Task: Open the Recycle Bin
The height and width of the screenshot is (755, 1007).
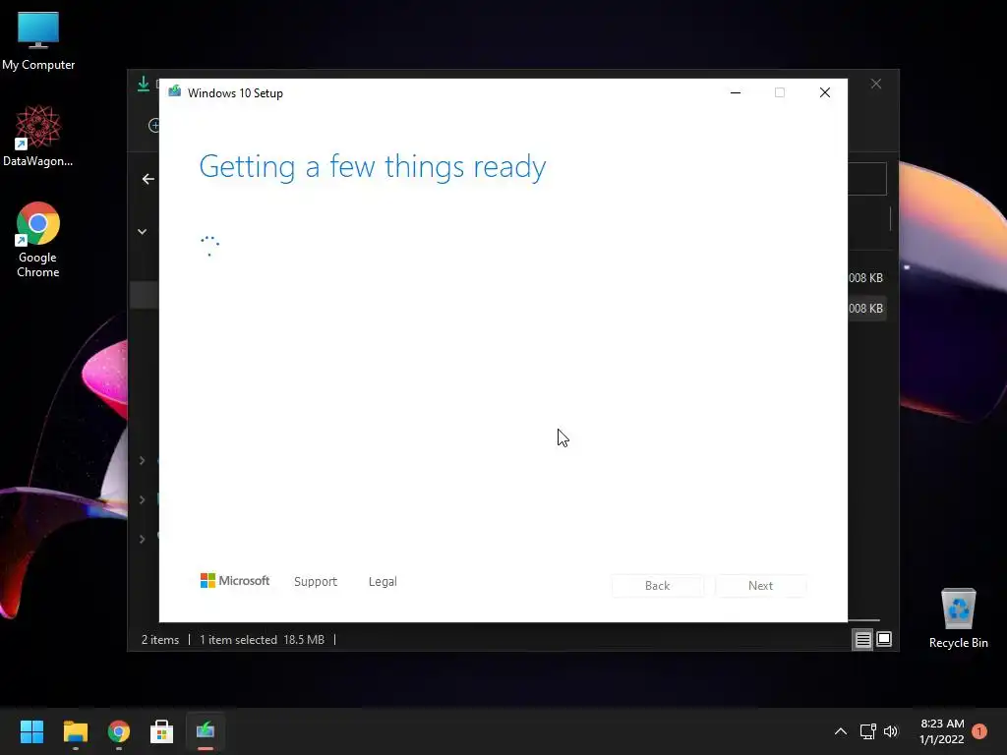Action: pos(958,619)
